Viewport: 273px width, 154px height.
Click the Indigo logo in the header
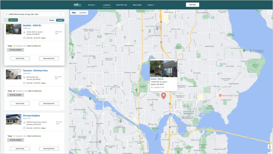click(77, 5)
